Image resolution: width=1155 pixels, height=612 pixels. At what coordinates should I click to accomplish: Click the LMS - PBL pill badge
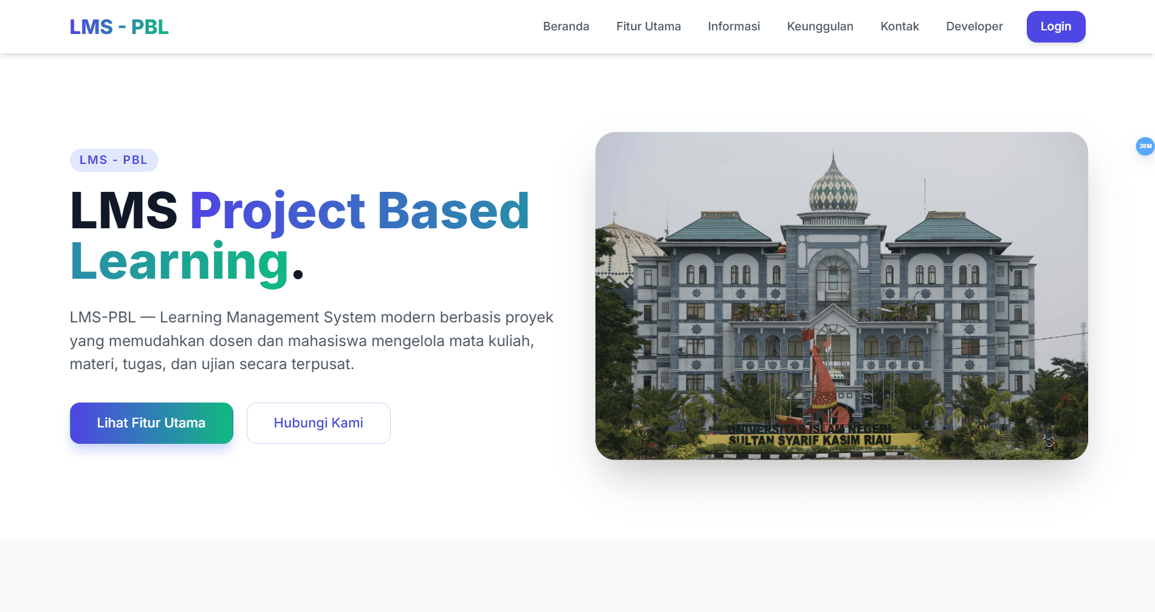pyautogui.click(x=114, y=160)
